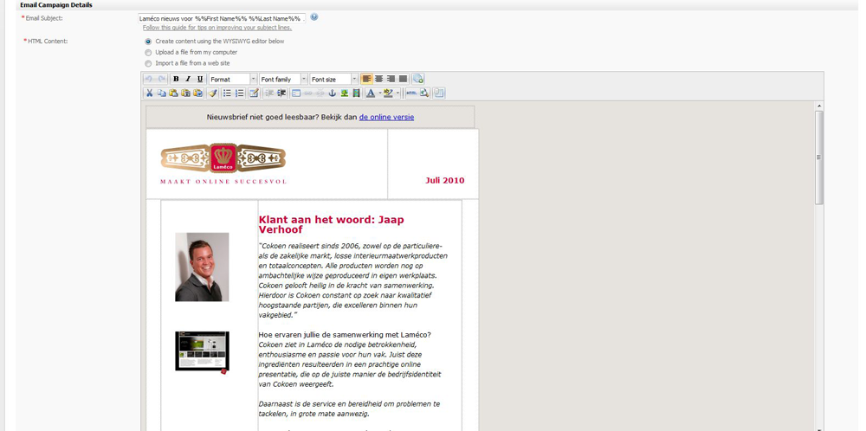This screenshot has width=866, height=431.
Task: Open the subject line help icon
Action: click(314, 17)
